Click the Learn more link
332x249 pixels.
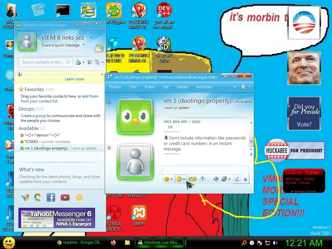coord(74,79)
